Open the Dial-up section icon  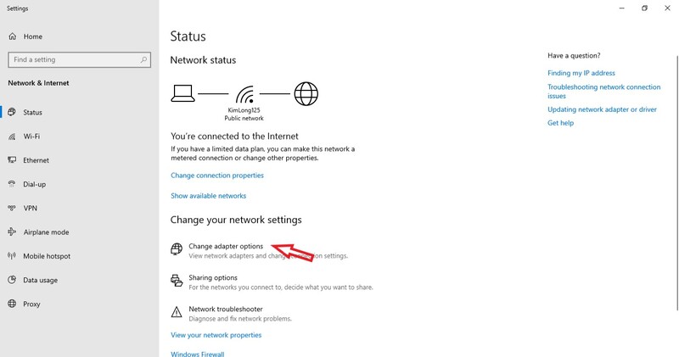(12, 184)
